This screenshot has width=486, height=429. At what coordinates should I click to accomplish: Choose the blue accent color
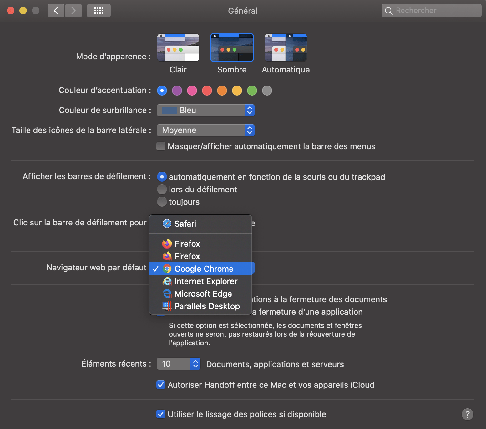click(162, 91)
